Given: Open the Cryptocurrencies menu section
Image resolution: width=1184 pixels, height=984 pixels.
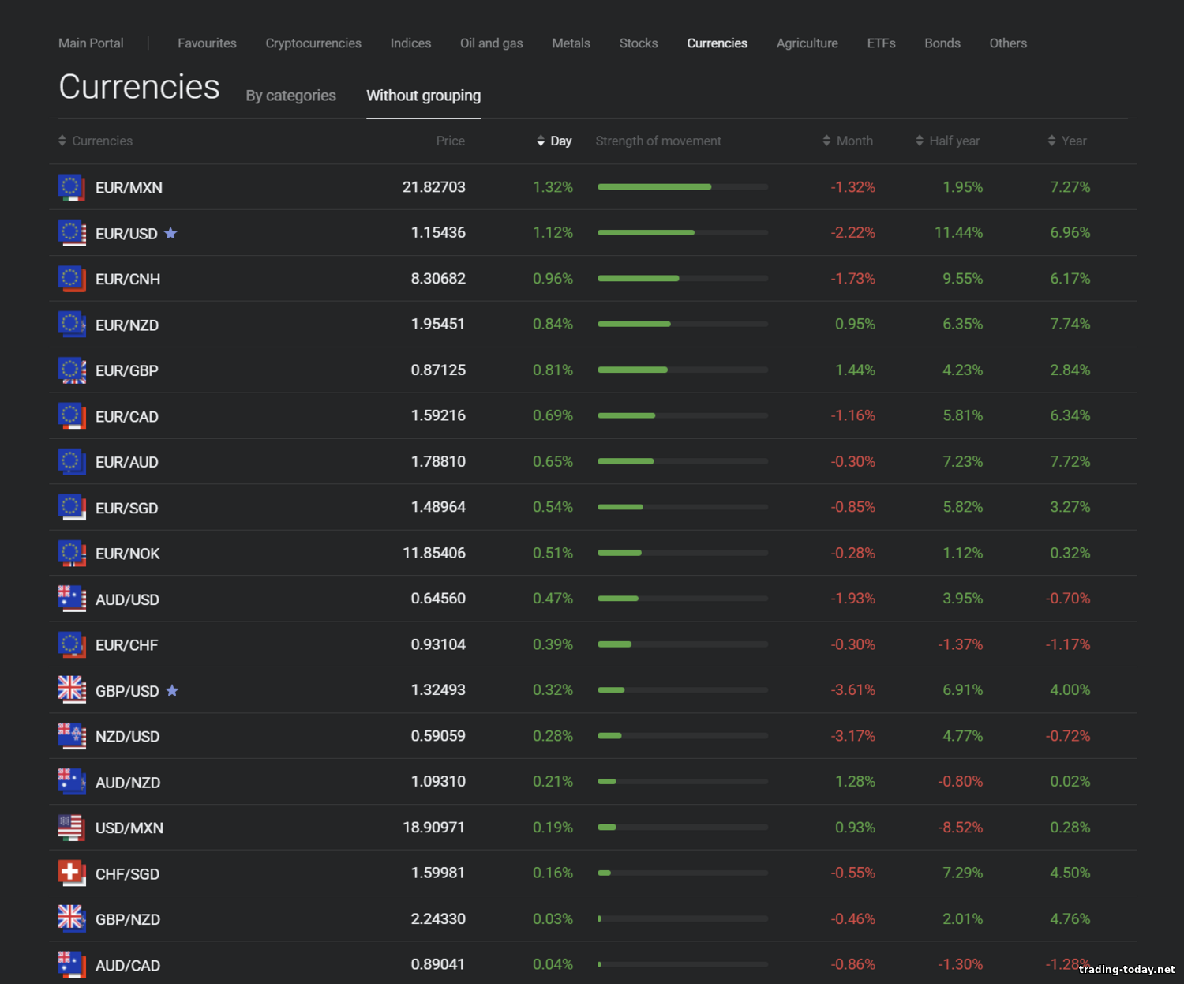Looking at the screenshot, I should click(x=313, y=43).
